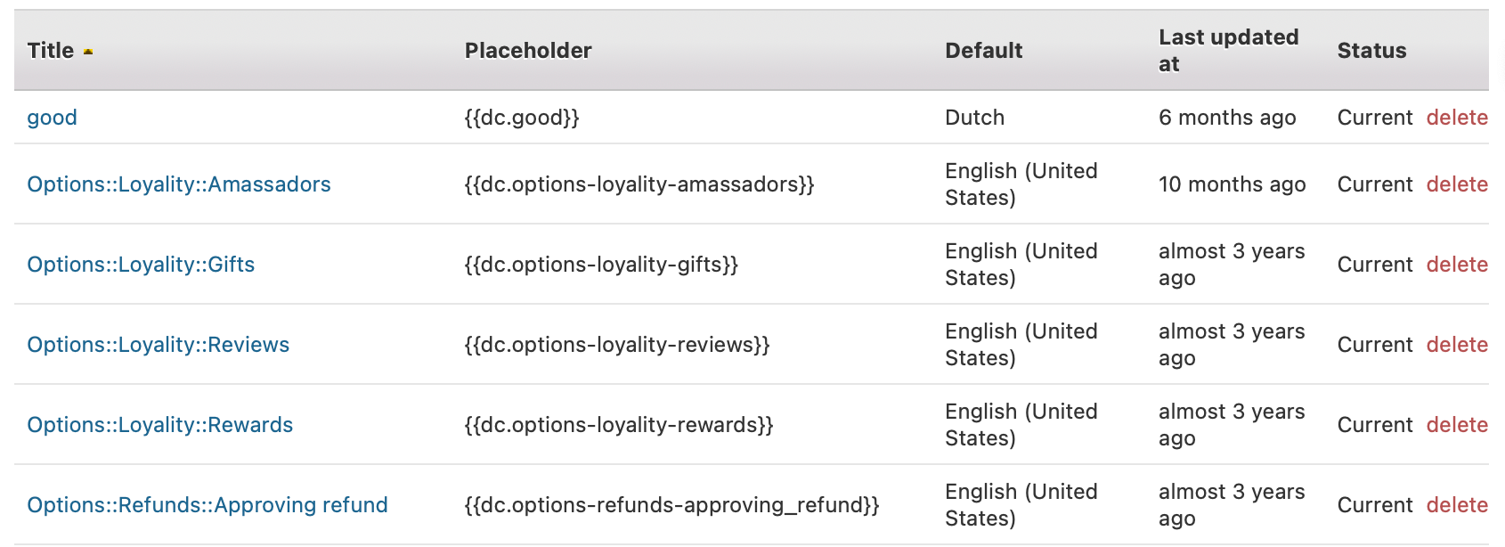Screen dimensions: 1505x547
Task: Open the 'good' dynamic content item
Action: pos(53,118)
